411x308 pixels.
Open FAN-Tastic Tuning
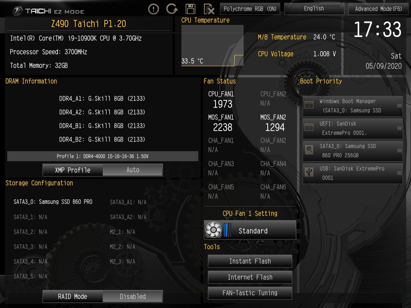pos(250,293)
